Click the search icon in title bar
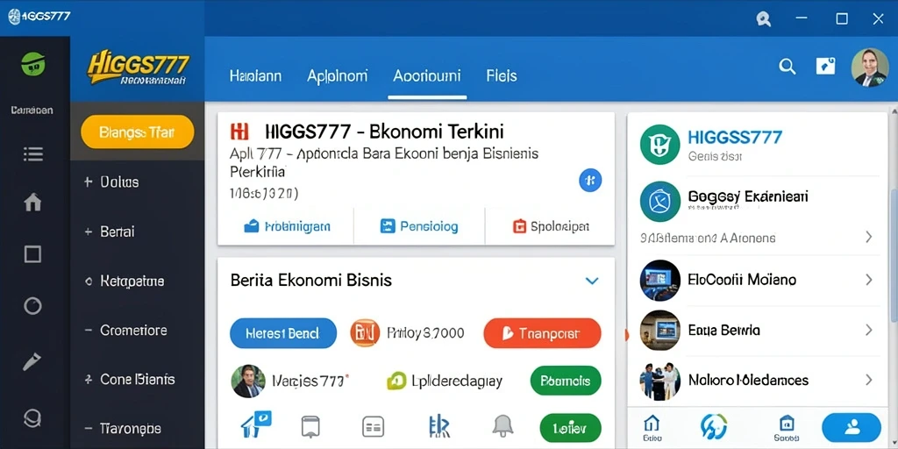Screen dimensions: 898x449 click(x=764, y=19)
